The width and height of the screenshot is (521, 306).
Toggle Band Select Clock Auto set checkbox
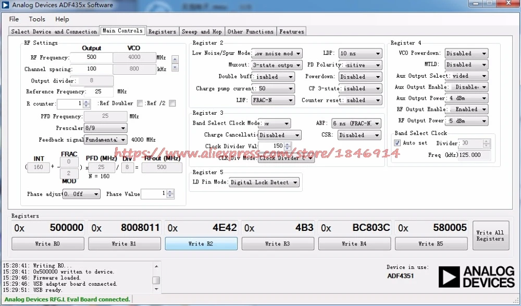[x=397, y=143]
